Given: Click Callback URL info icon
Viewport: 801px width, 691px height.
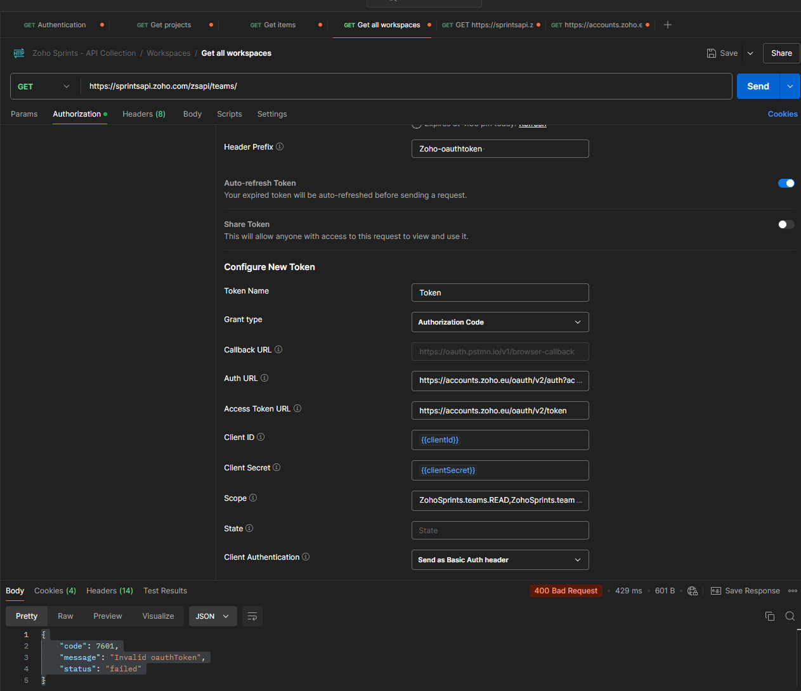Looking at the screenshot, I should point(278,349).
